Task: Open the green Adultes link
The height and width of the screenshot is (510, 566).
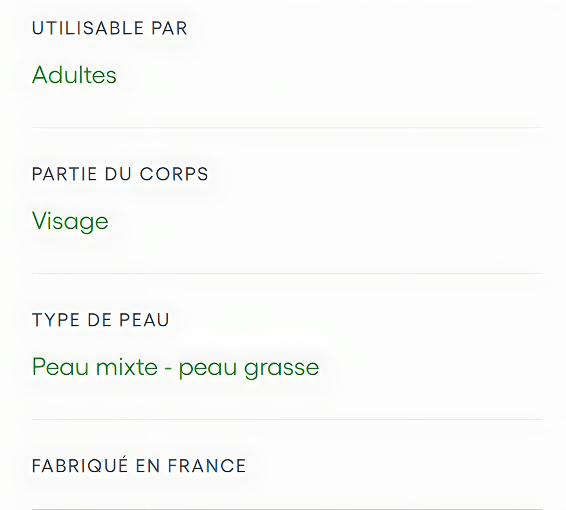Action: click(74, 75)
